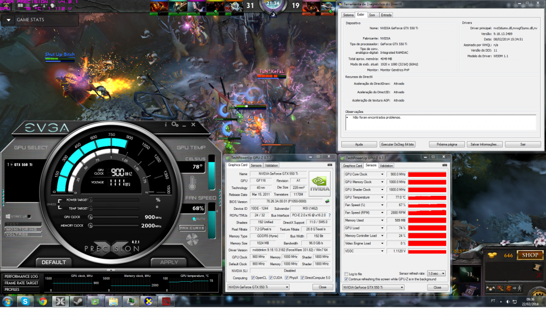546x327 pixels.
Task: Open EVGA Precision settings gear icon
Action: 175,124
